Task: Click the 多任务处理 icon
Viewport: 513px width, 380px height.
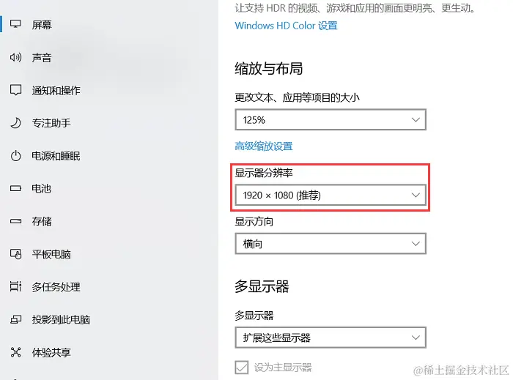Action: tap(15, 286)
